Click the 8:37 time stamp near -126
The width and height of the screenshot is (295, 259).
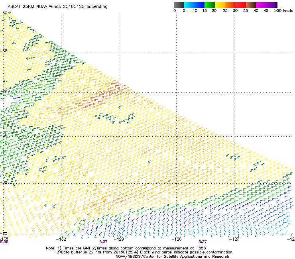tap(203, 242)
